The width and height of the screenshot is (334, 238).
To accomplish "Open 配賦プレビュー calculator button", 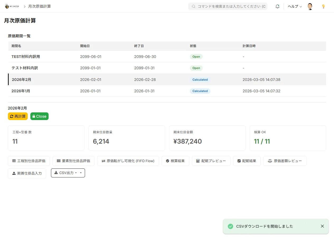I will 211,161.
